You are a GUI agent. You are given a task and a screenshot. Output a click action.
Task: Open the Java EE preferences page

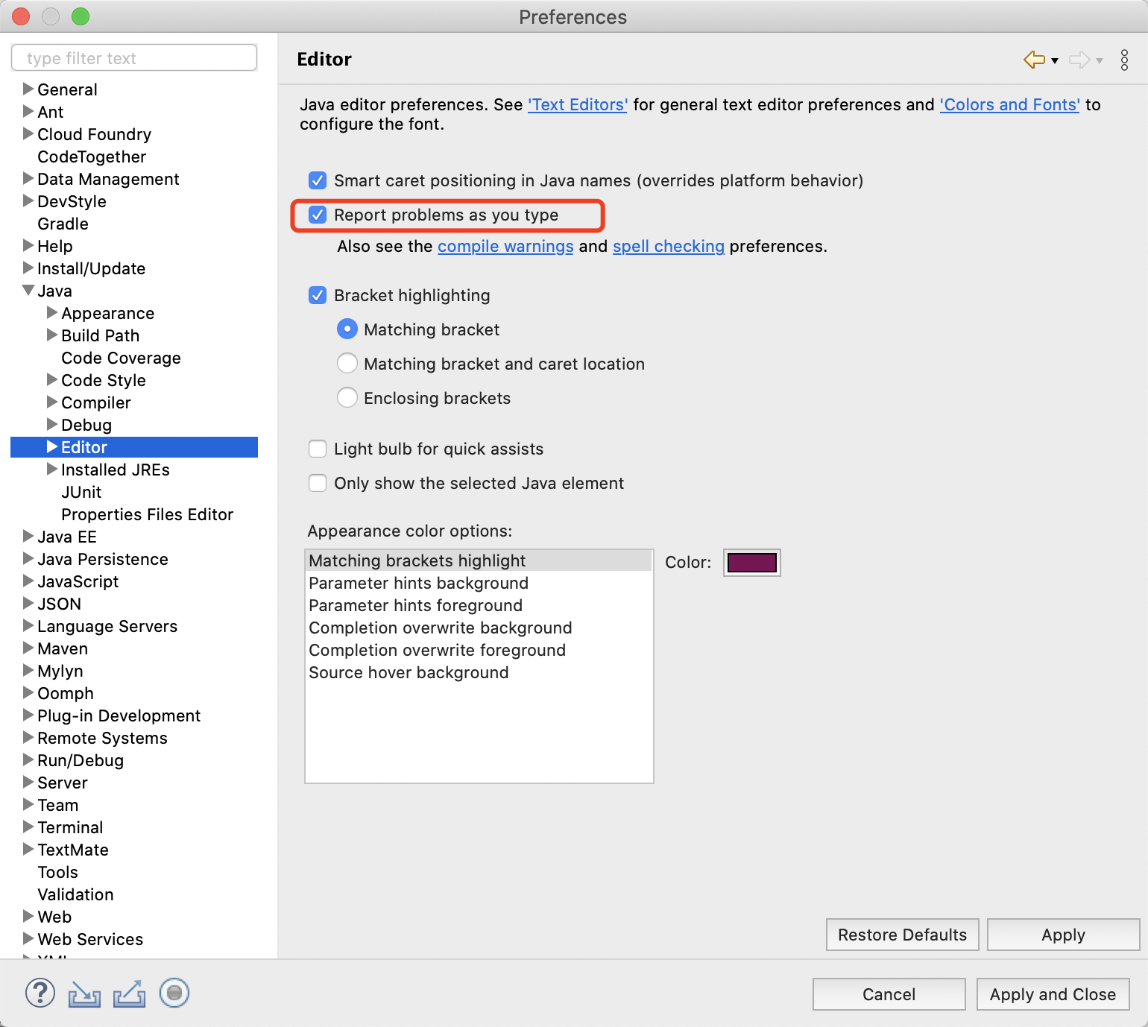[x=67, y=537]
